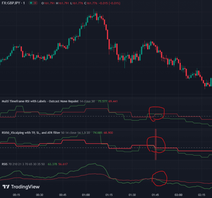The width and height of the screenshot is (212, 198).
Task: Click the close price C161.776
Action: [91, 3]
